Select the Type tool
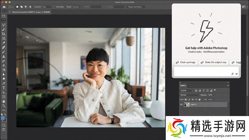This screenshot has height=140, width=249. 4,88
